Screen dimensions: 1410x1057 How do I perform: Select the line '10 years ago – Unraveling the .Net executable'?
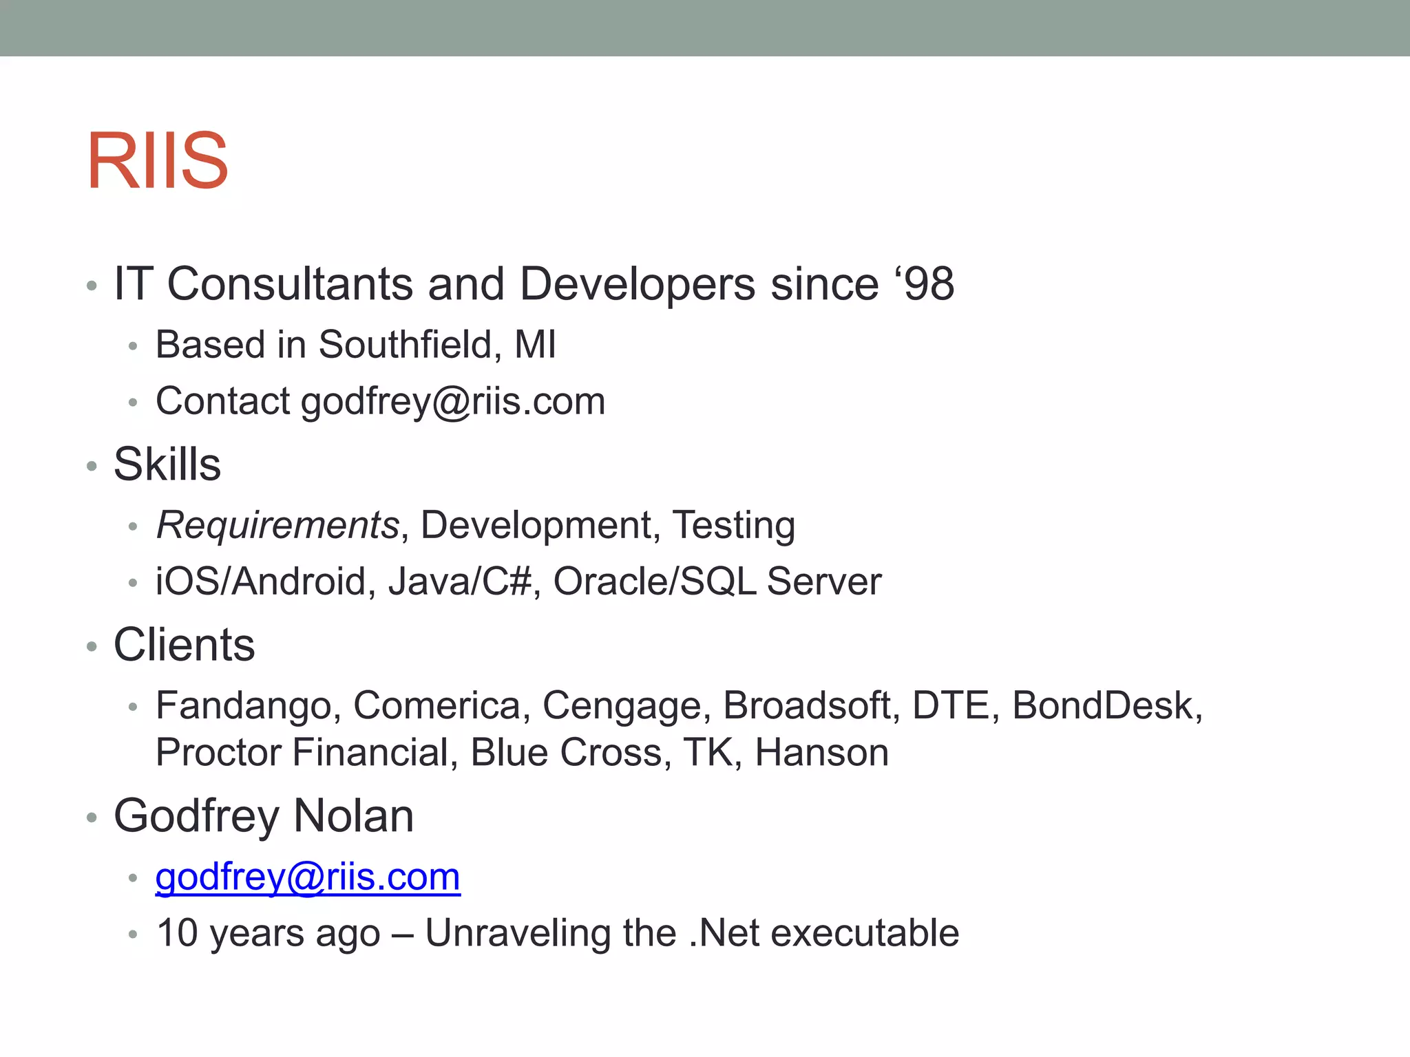pyautogui.click(x=558, y=934)
